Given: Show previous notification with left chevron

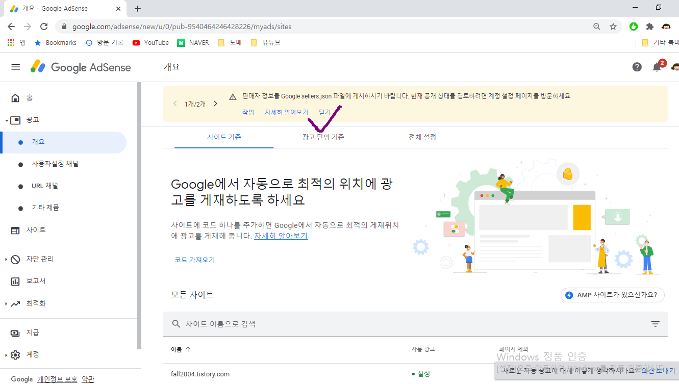Looking at the screenshot, I should [x=175, y=104].
